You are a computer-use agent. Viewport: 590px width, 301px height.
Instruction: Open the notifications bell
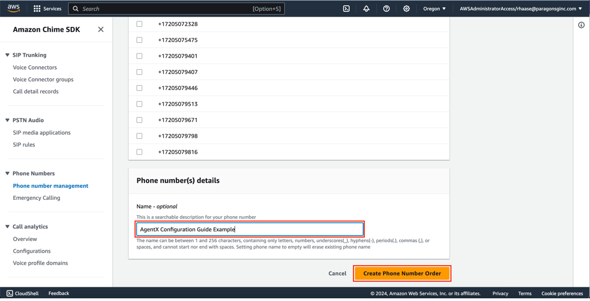pos(366,9)
